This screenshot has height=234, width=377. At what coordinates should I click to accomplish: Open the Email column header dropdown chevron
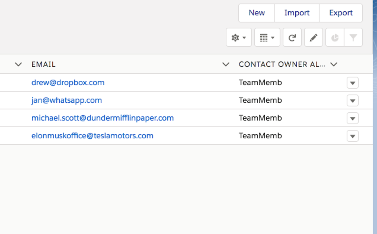(x=226, y=64)
